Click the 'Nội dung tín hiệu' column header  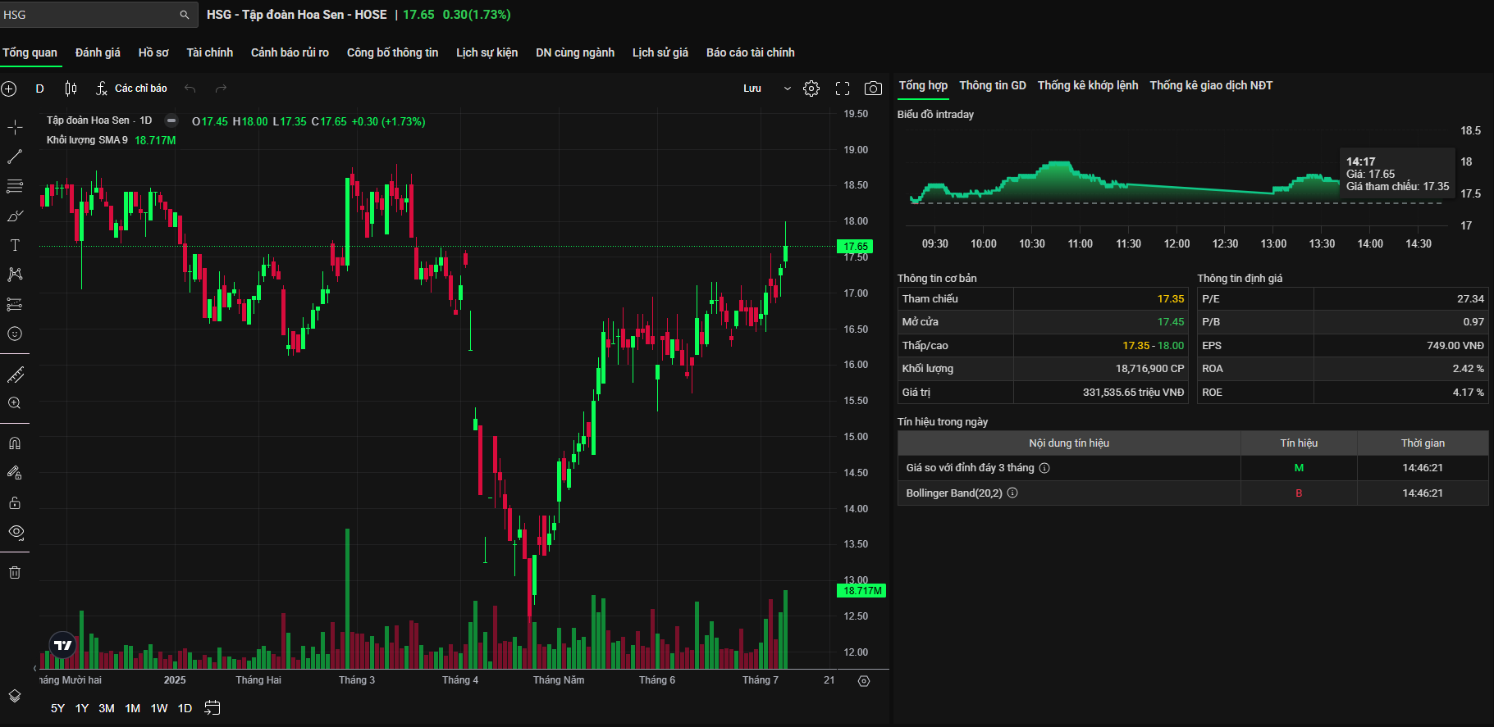coord(1069,443)
